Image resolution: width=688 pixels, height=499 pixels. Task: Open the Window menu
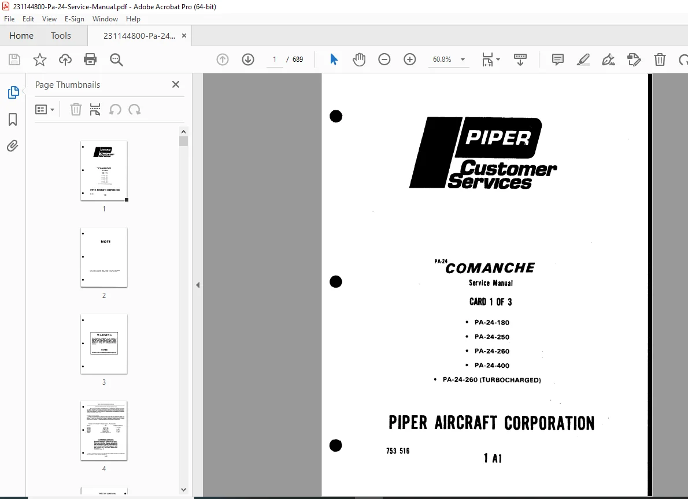[105, 19]
